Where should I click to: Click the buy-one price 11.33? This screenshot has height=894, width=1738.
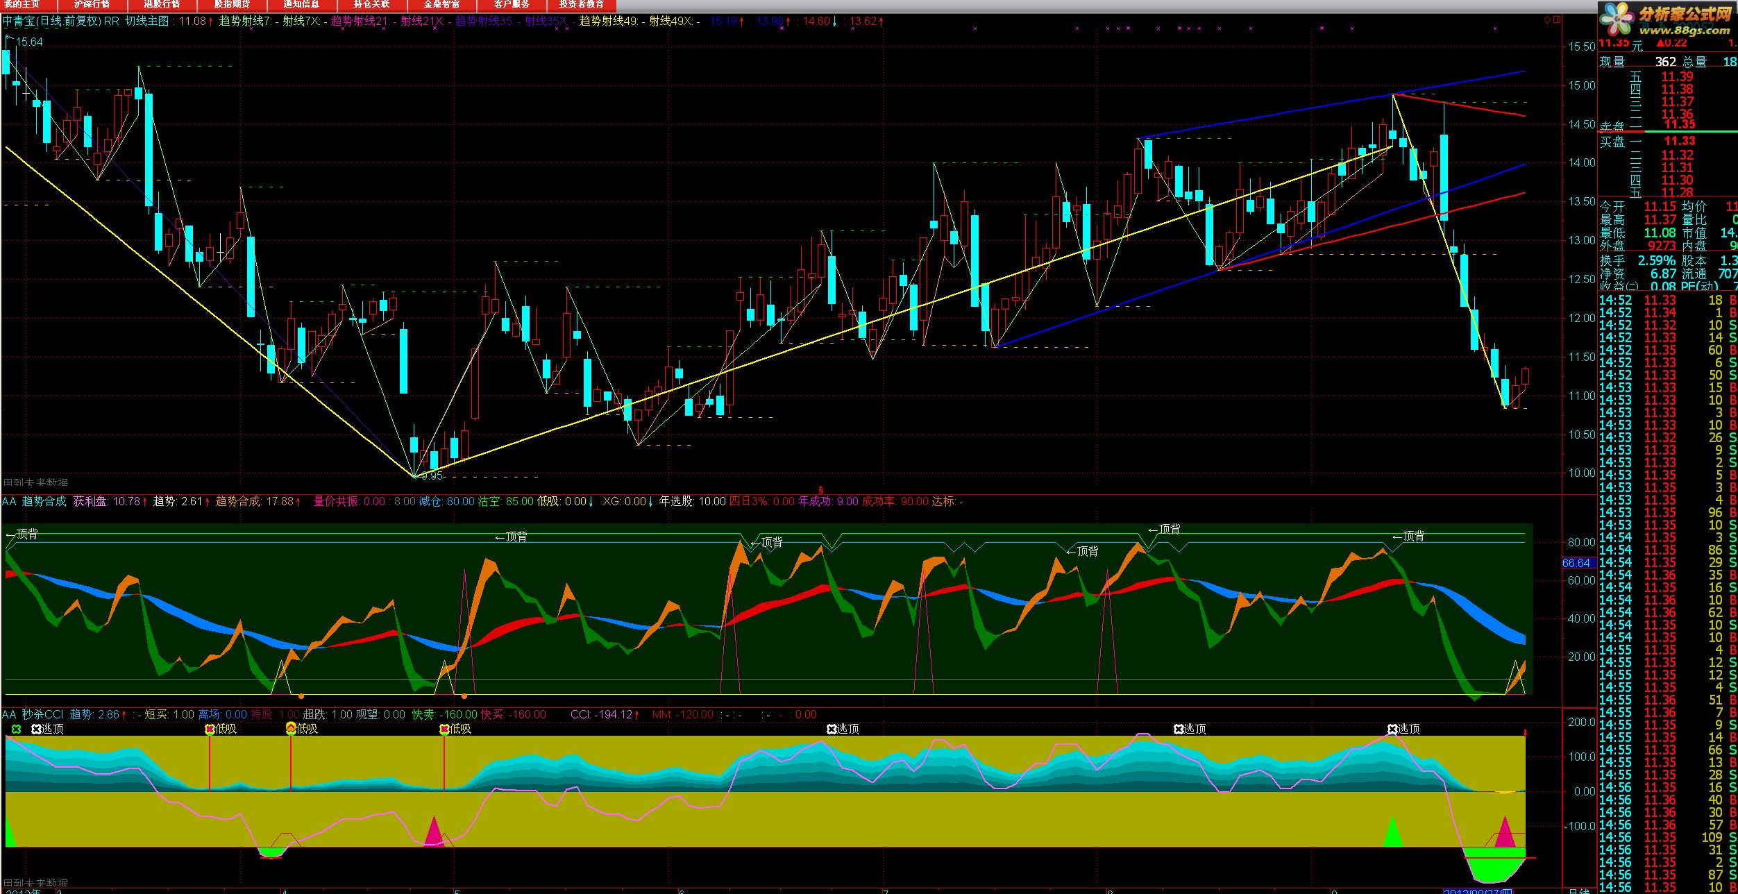(x=1680, y=141)
